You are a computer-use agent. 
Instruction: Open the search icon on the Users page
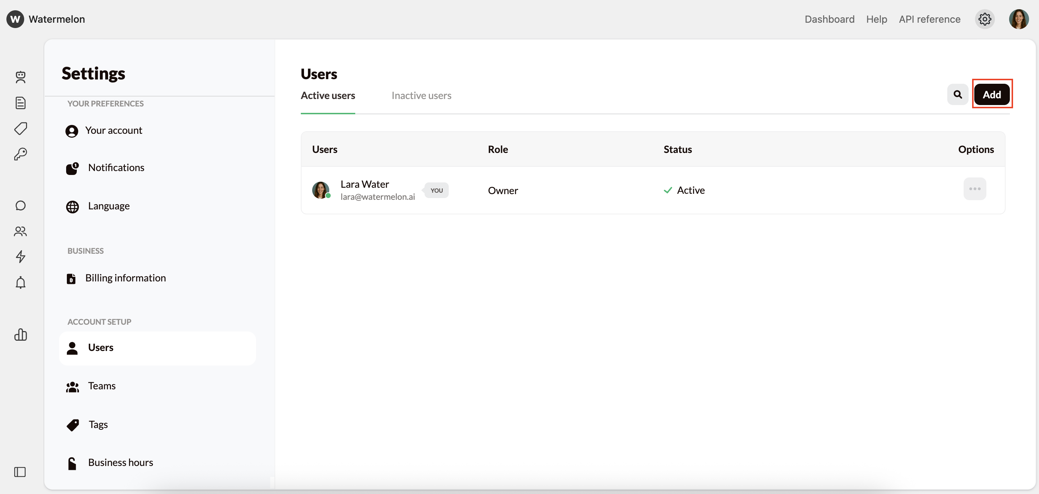958,94
